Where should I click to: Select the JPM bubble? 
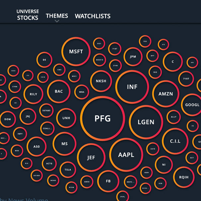pos(133,57)
